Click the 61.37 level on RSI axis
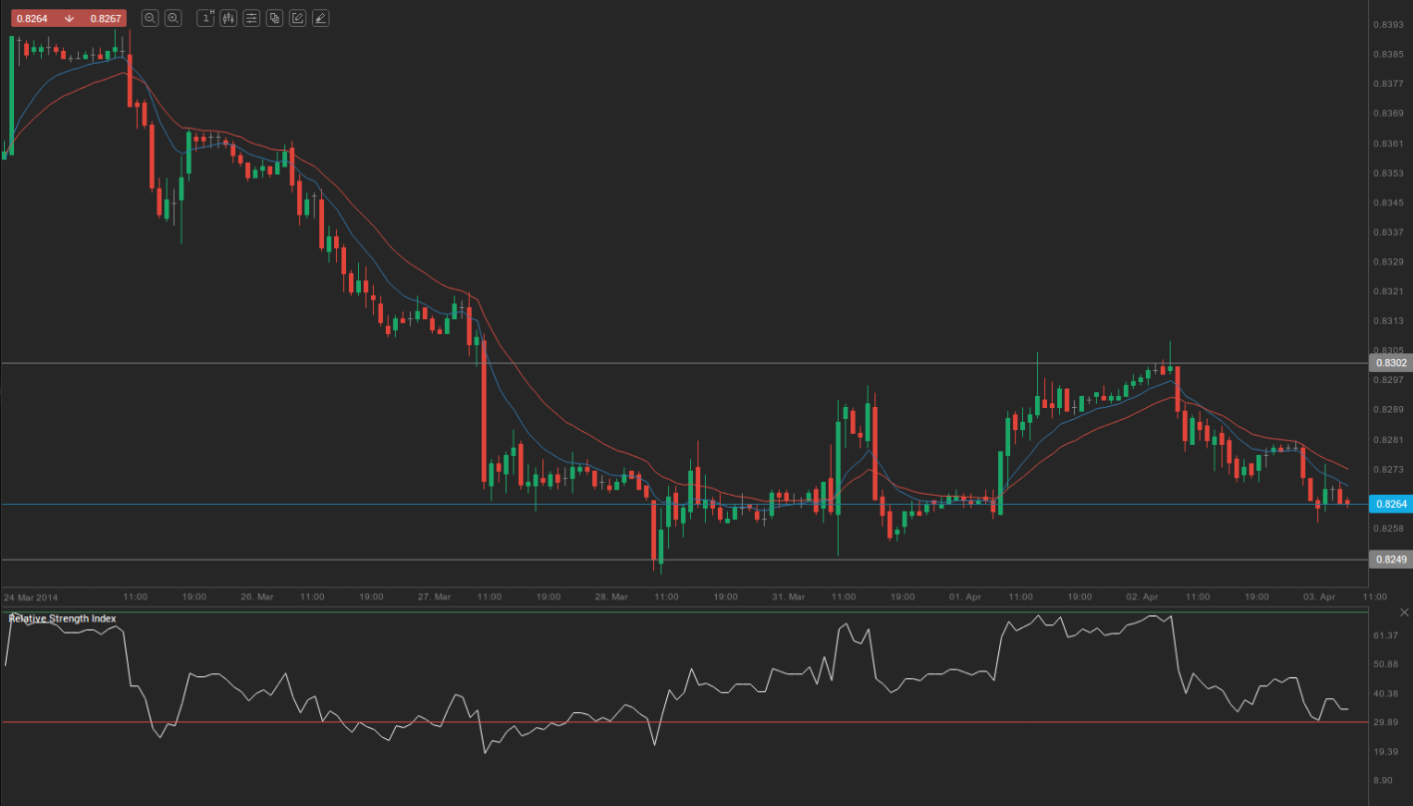This screenshot has height=806, width=1413. pyautogui.click(x=1385, y=635)
